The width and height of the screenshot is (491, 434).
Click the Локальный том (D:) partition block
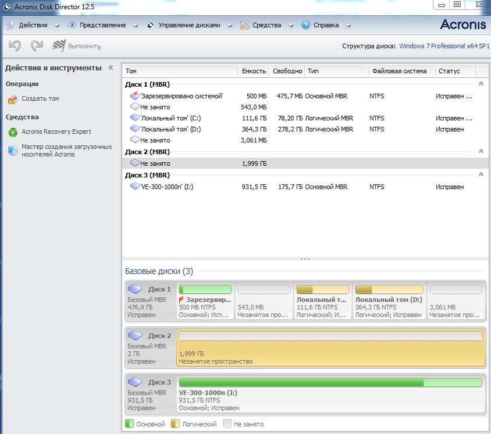(x=389, y=301)
